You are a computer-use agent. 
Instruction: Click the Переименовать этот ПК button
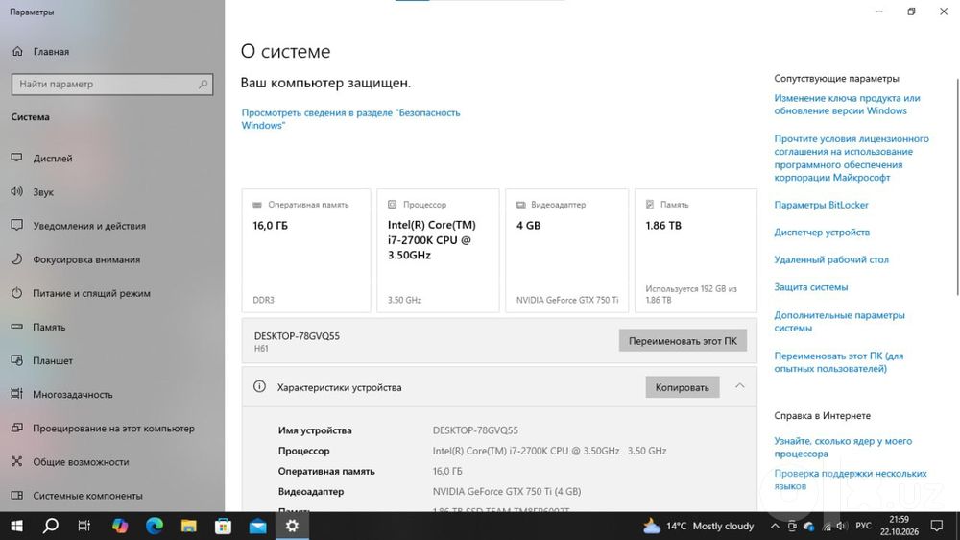pos(683,341)
